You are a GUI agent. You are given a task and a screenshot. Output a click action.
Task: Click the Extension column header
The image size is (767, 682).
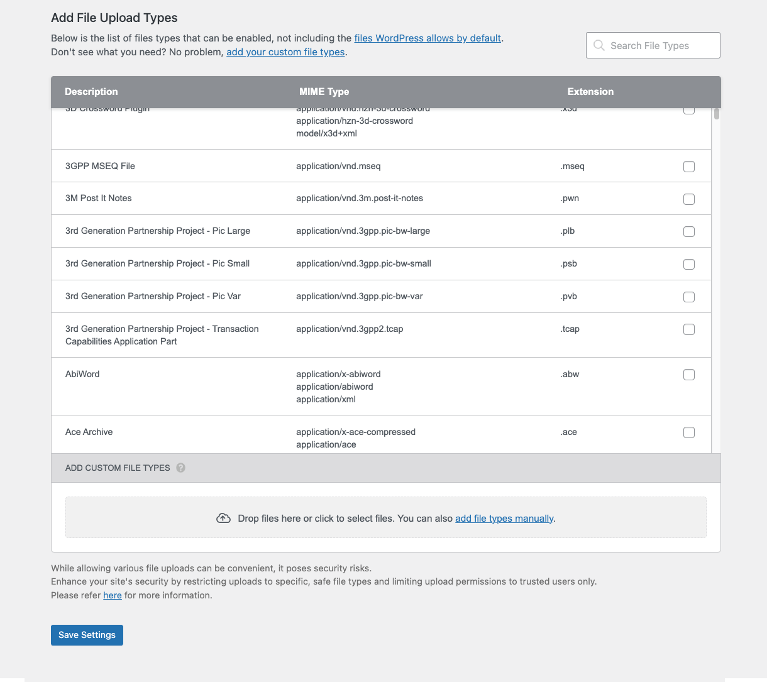(x=590, y=92)
